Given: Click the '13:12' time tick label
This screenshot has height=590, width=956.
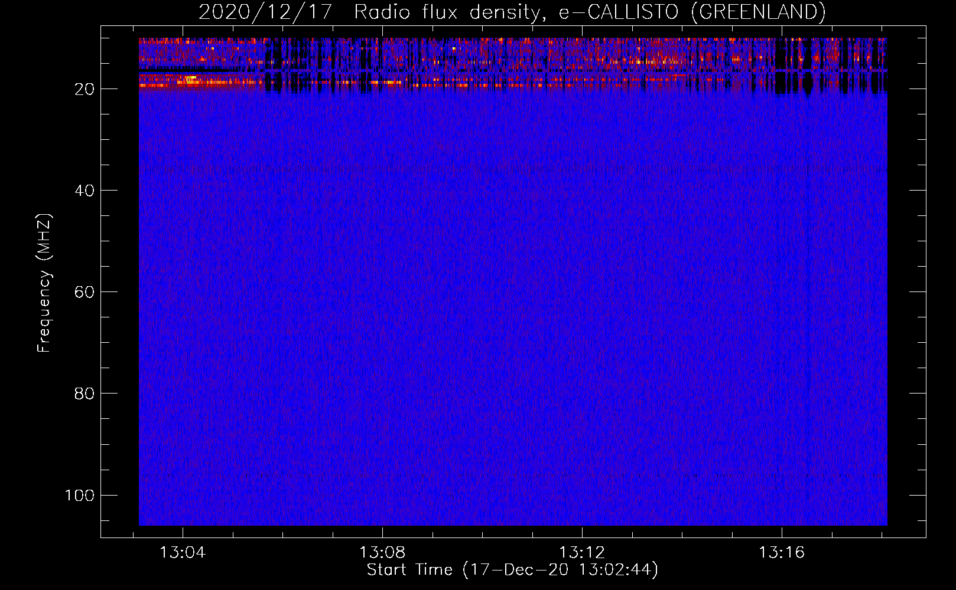Looking at the screenshot, I should (x=582, y=553).
